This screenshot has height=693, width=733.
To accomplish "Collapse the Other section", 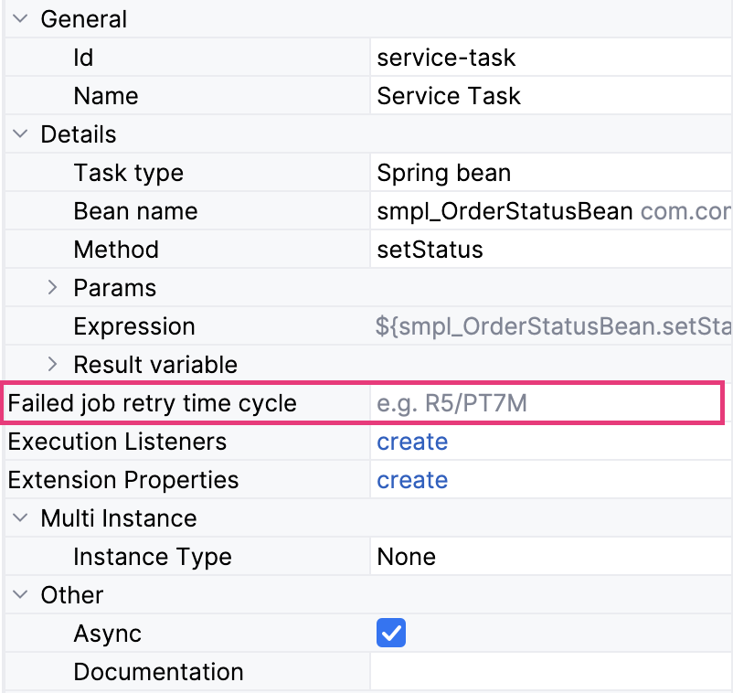I will [19, 595].
